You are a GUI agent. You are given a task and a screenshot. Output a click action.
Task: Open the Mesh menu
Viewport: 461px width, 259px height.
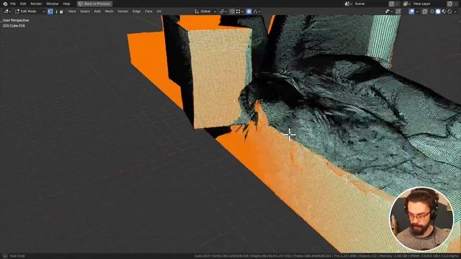(x=109, y=12)
